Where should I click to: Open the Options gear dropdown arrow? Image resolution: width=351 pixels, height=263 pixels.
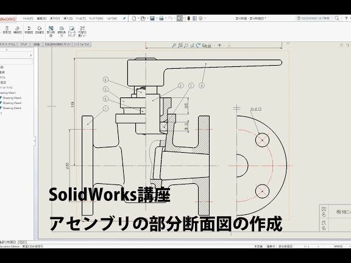pyautogui.click(x=205, y=18)
